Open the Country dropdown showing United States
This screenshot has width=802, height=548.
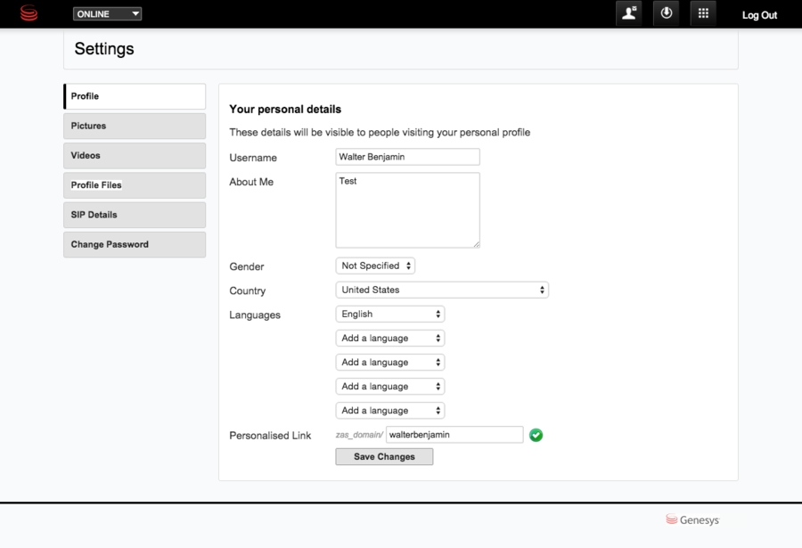(x=442, y=290)
